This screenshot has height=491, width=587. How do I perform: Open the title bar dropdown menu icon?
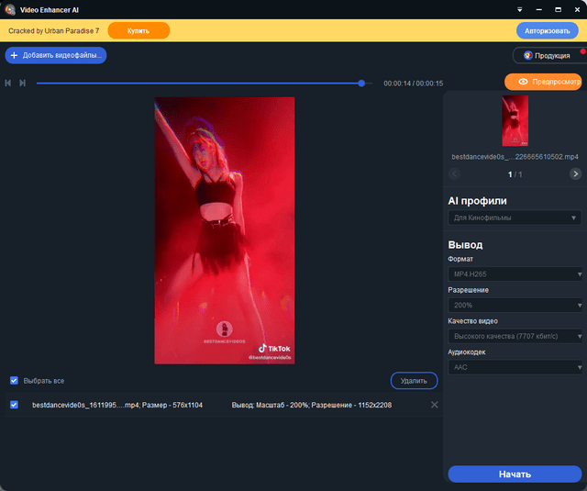(x=520, y=9)
